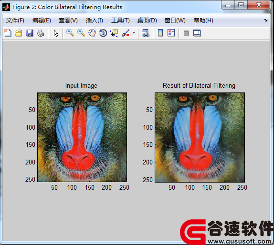
Task: Activate the Zoom In magnifier tool
Action: (x=70, y=33)
